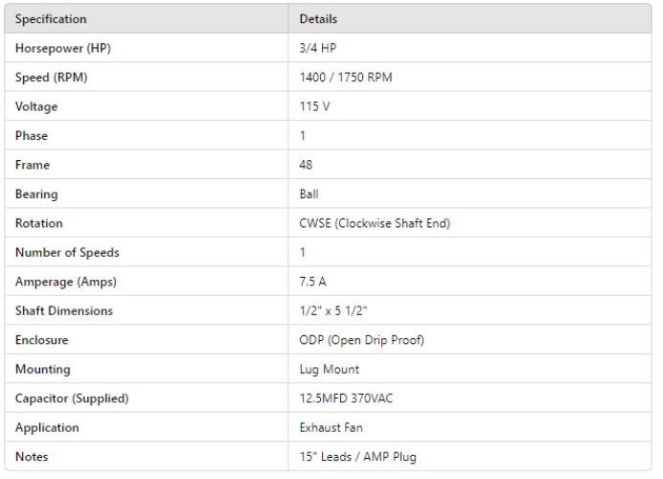Click the 3/4 HP value
Image resolution: width=663 pixels, height=479 pixels.
pyautogui.click(x=318, y=48)
